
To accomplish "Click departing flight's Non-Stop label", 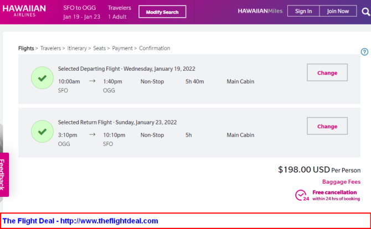I will pos(152,81).
